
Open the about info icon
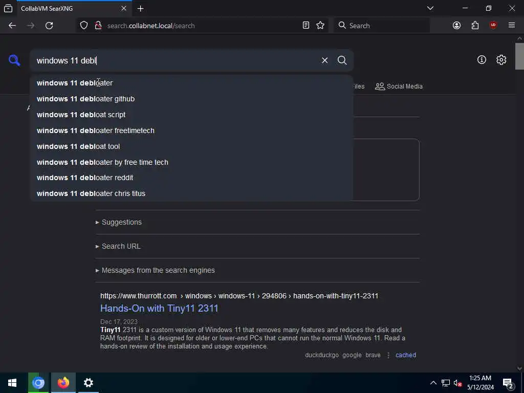tap(482, 60)
